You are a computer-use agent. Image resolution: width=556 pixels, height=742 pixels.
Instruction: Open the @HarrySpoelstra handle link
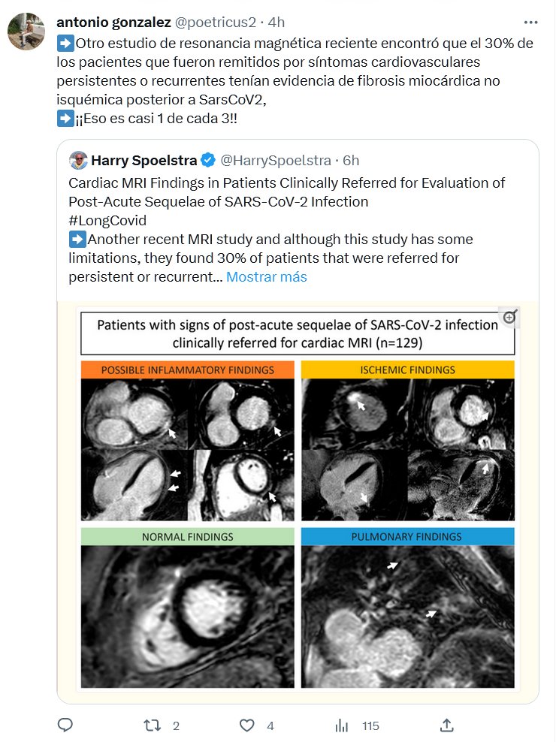pyautogui.click(x=277, y=160)
